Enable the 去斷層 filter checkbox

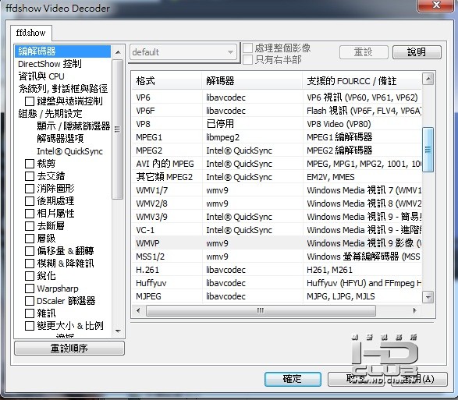30,226
